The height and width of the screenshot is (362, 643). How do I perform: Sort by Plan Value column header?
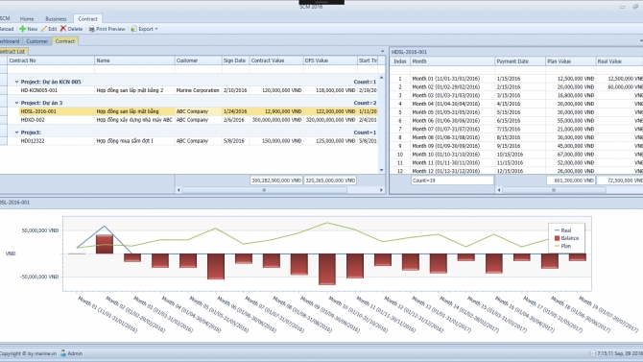click(x=570, y=61)
